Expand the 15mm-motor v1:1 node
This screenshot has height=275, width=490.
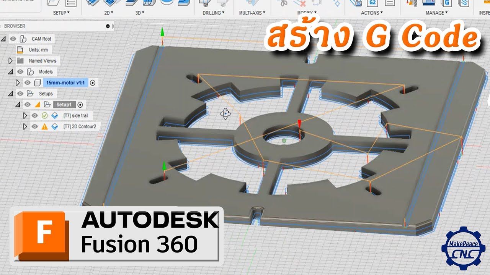pos(18,82)
